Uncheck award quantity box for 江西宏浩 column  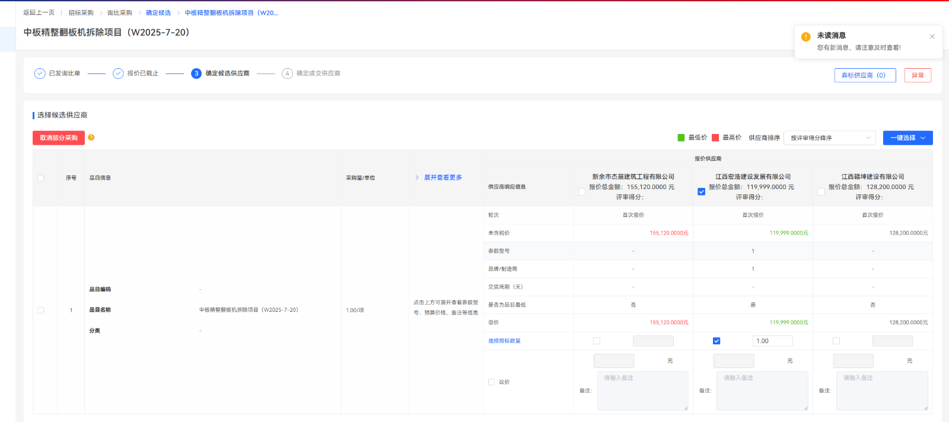pos(716,341)
